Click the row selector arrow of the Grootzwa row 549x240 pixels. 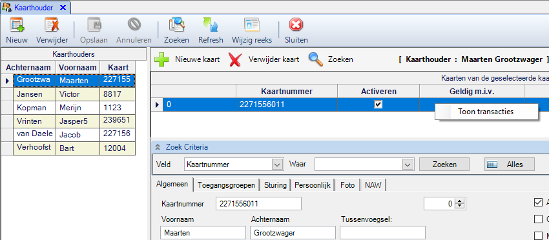tap(7, 81)
